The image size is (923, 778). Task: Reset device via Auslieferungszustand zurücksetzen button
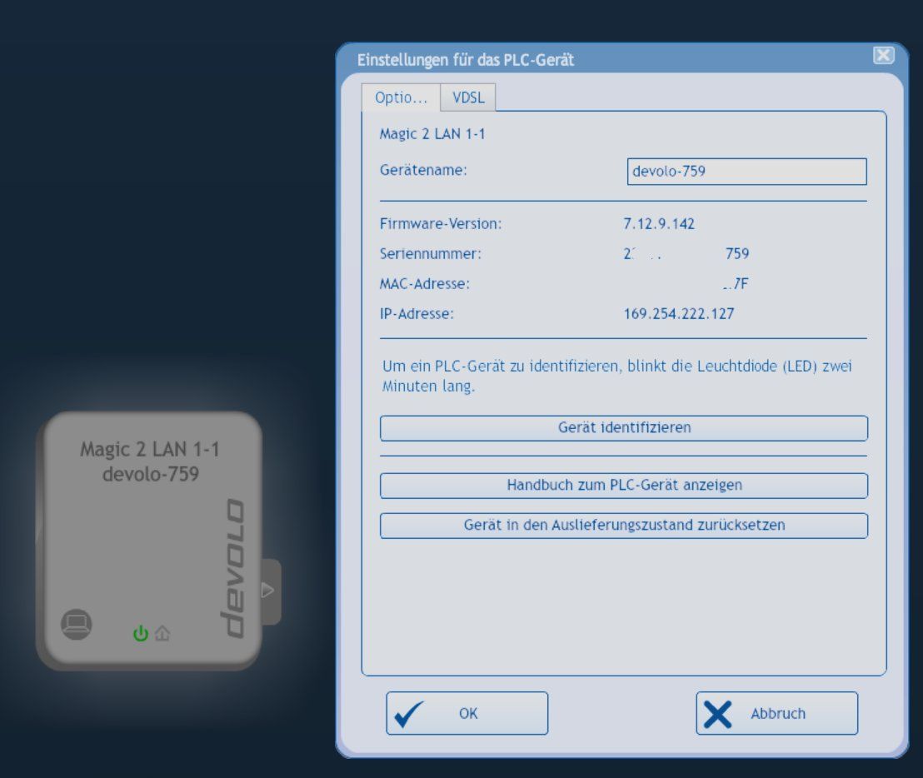[624, 526]
